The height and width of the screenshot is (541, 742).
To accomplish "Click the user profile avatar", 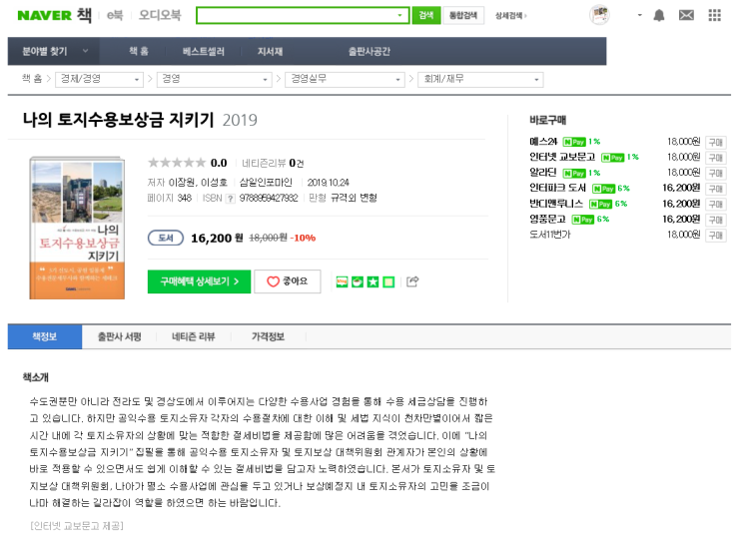I will pyautogui.click(x=599, y=15).
